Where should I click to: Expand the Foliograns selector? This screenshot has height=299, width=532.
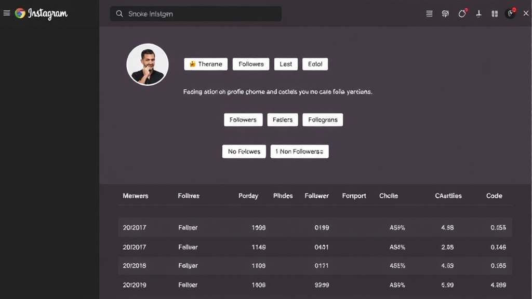[x=323, y=119]
